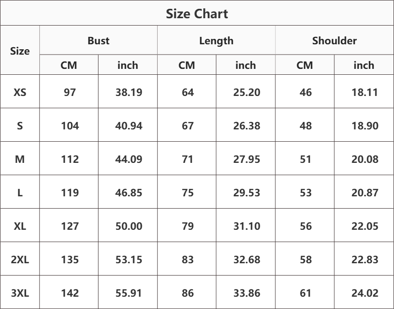Select the 24.02 inch shoulder cell

click(x=364, y=293)
